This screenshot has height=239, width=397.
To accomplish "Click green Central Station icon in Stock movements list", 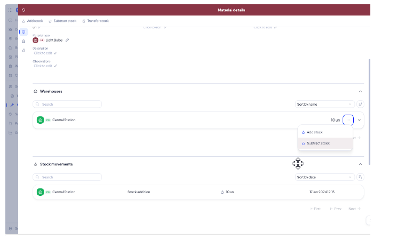I will click(40, 192).
